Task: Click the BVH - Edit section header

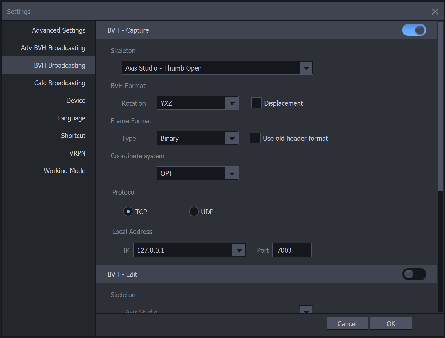Action: [267, 274]
